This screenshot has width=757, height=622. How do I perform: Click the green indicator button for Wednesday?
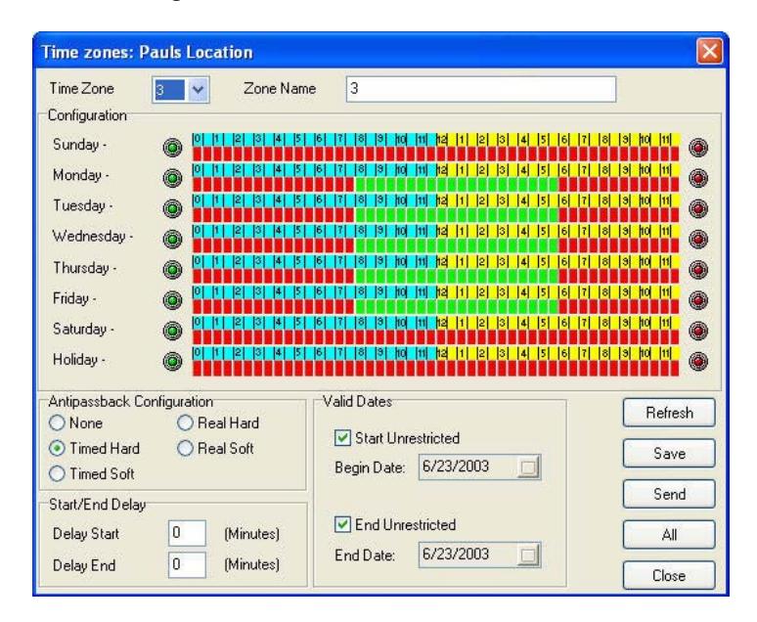[172, 239]
